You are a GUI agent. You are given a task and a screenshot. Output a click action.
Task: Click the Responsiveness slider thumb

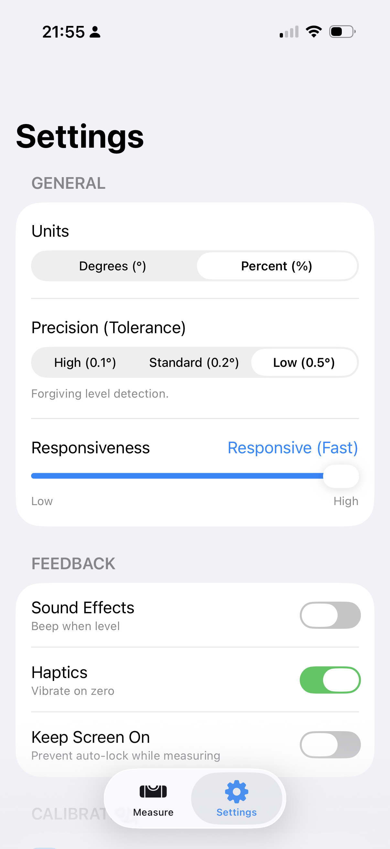coord(341,476)
